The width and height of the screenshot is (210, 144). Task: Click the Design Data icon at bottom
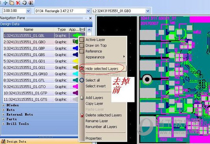pyautogui.click(x=3, y=141)
